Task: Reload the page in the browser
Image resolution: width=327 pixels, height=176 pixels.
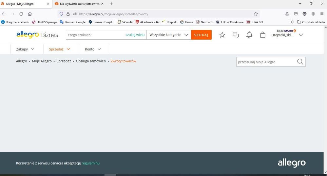Action: coord(21,14)
